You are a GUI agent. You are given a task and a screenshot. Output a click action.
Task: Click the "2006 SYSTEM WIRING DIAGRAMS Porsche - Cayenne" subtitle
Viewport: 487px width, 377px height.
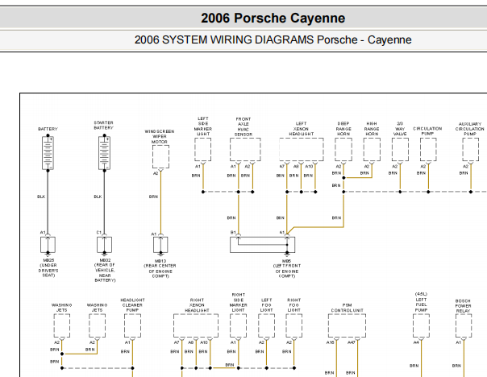coord(273,39)
